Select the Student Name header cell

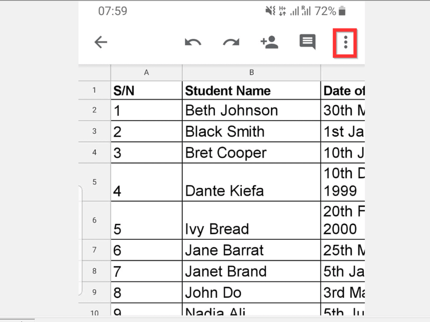[252, 90]
